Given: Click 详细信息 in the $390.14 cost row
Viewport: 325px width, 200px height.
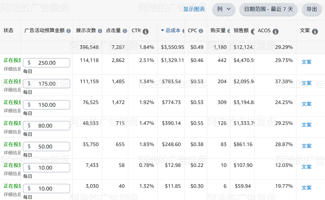Looking at the screenshot, I should [12, 132].
